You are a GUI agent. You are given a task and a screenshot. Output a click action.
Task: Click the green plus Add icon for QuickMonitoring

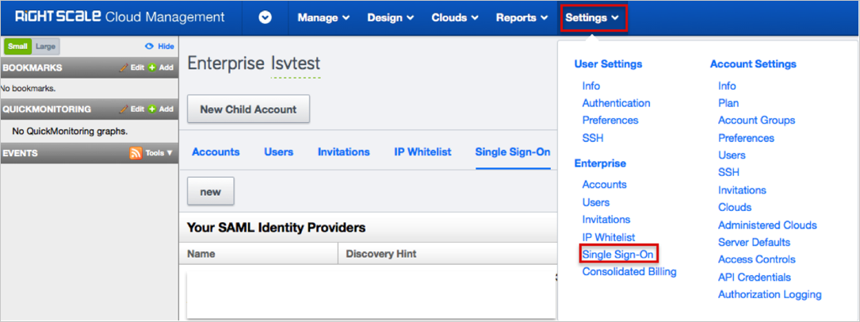click(152, 109)
